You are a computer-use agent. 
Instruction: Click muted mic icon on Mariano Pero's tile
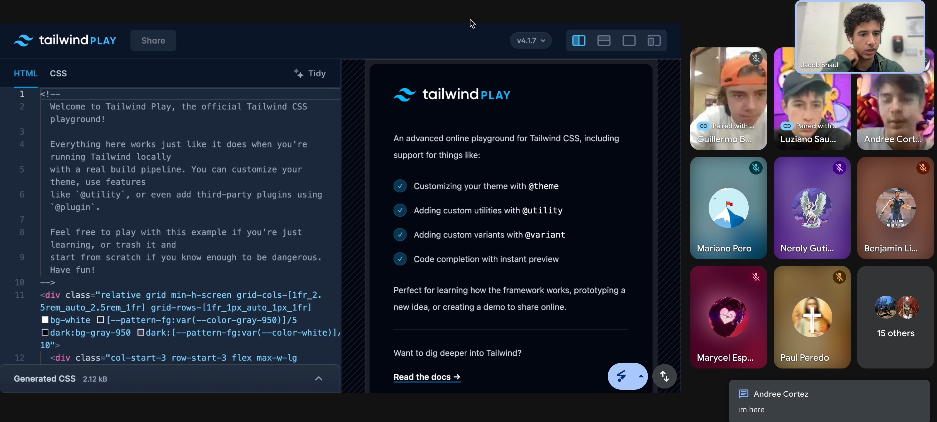point(756,168)
